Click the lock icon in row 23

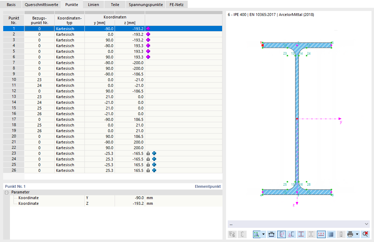click(148, 153)
